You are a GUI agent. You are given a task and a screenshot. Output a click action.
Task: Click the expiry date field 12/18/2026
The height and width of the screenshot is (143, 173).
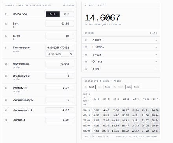point(59,54)
